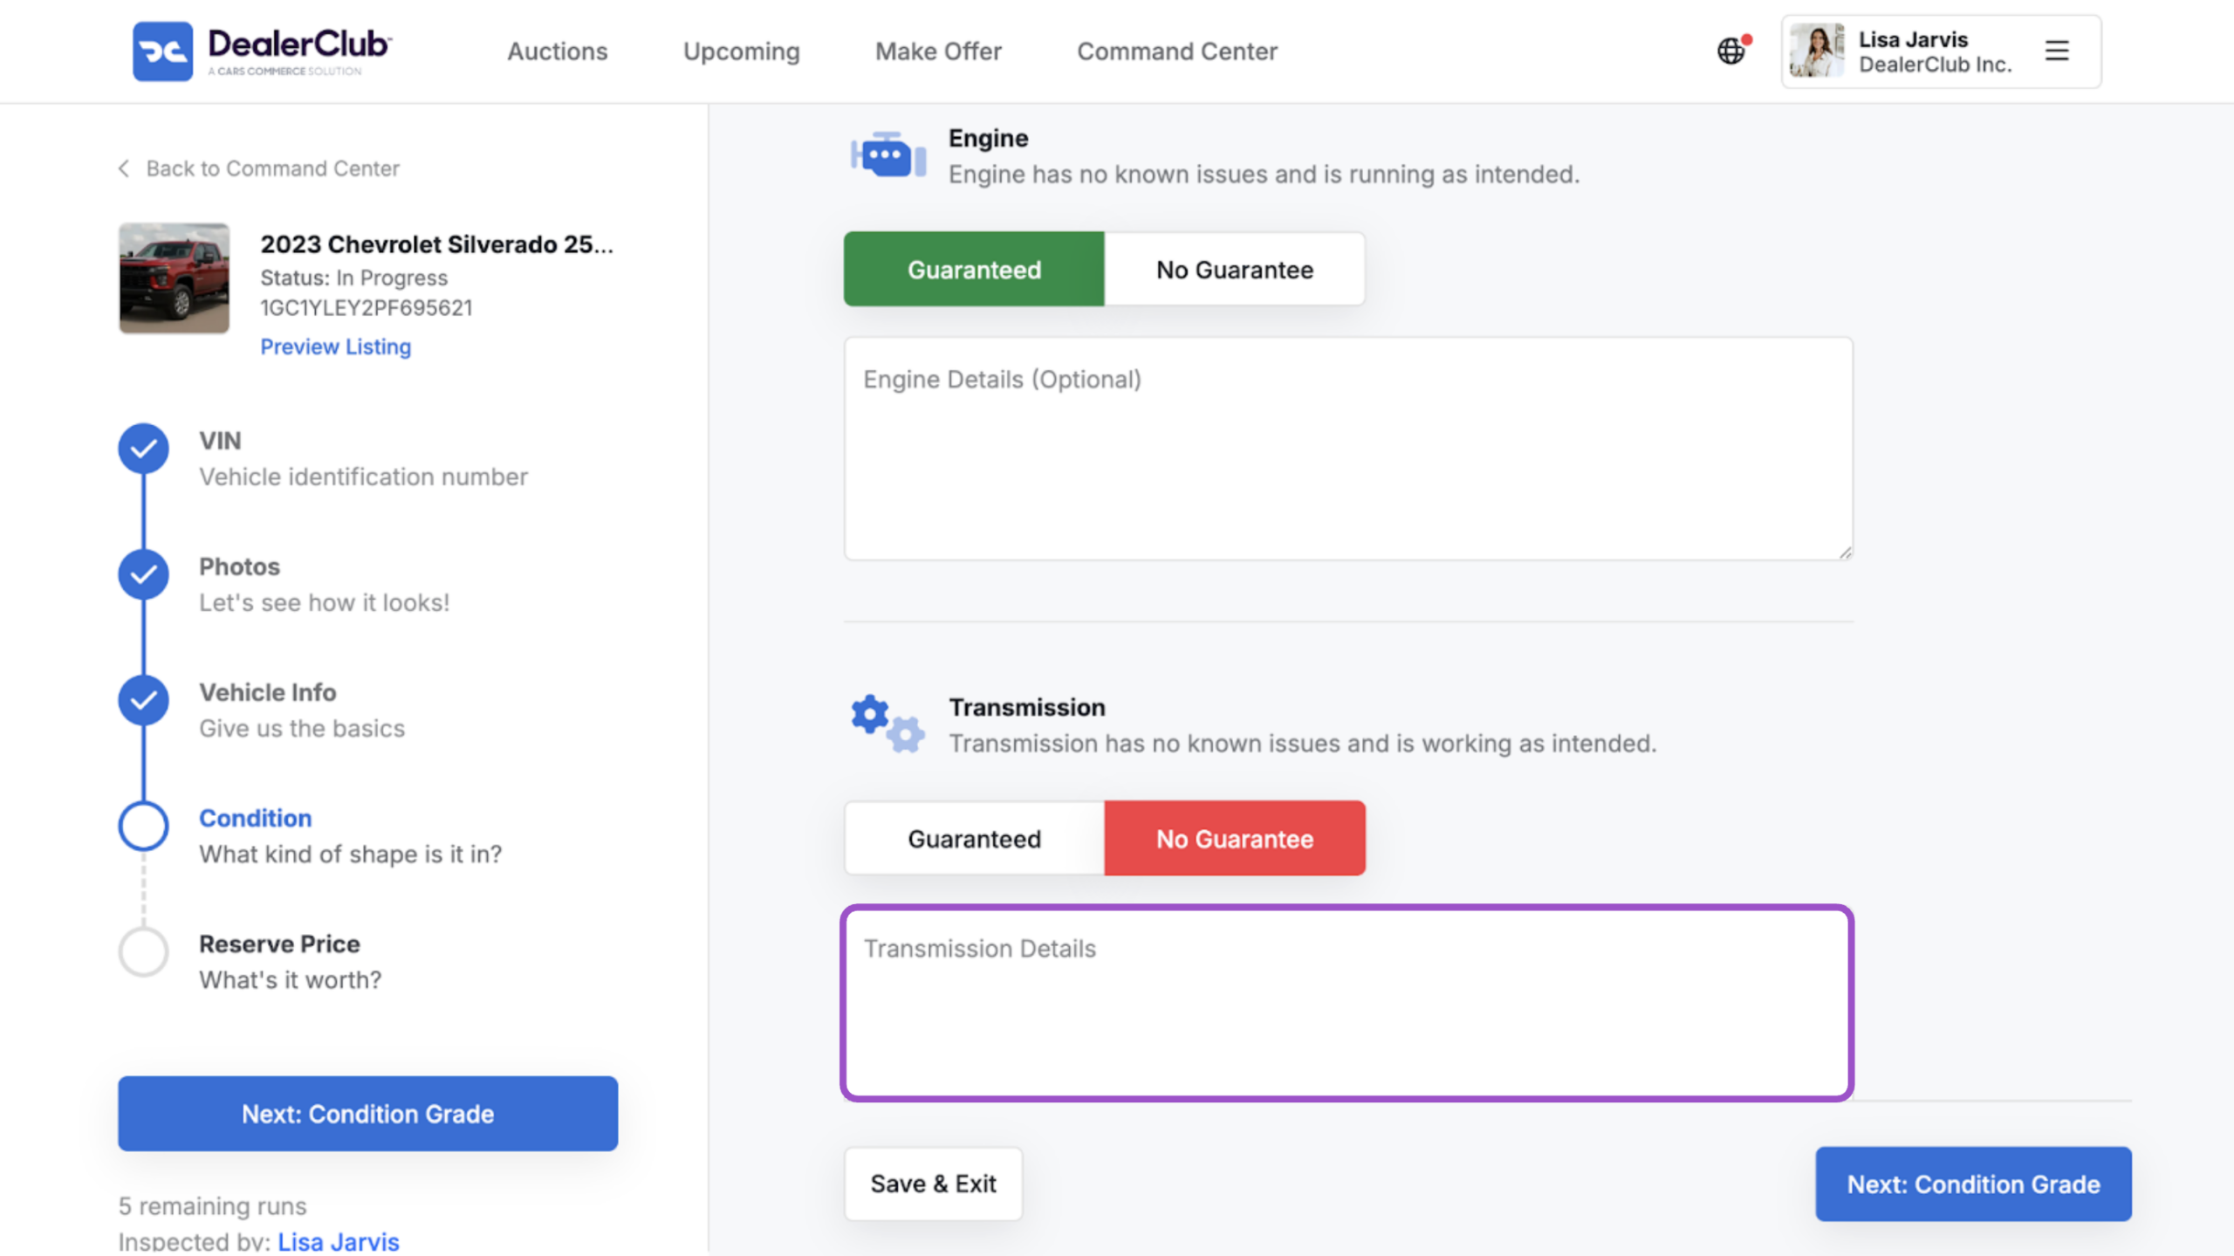Click the Save & Exit button
Screen dimensions: 2234x1256
pyautogui.click(x=933, y=1184)
